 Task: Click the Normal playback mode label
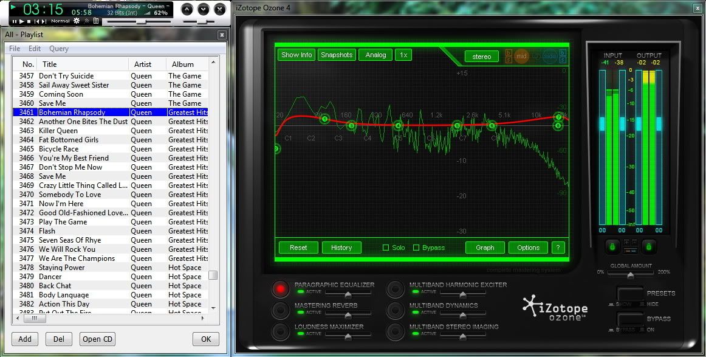coord(60,21)
